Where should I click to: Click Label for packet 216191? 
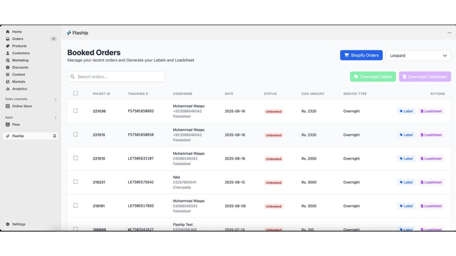(406, 206)
